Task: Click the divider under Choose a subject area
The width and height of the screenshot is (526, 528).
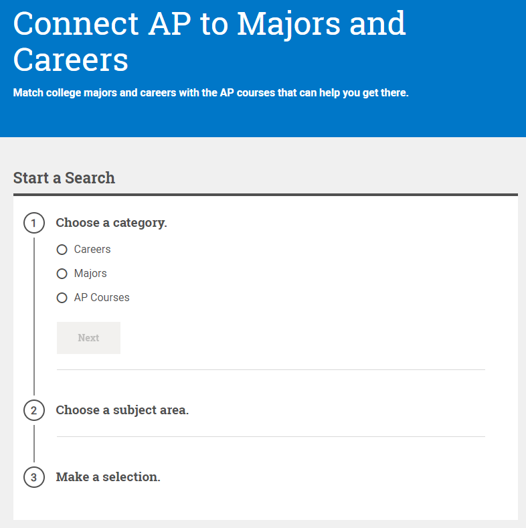Action: click(x=270, y=436)
